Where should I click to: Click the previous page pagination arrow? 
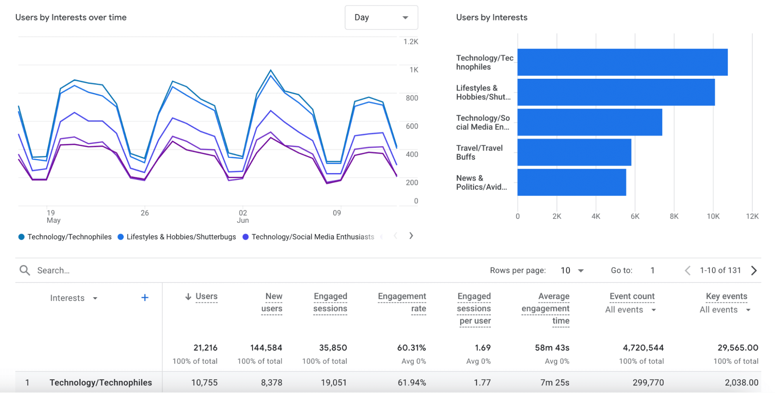tap(688, 270)
